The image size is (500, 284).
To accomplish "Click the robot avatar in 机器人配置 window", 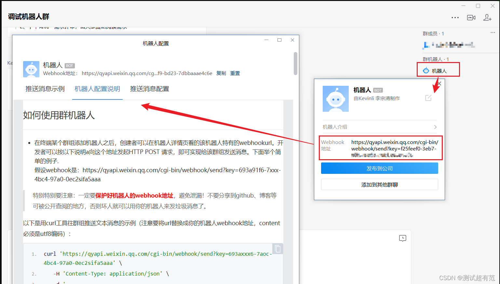I will (31, 69).
